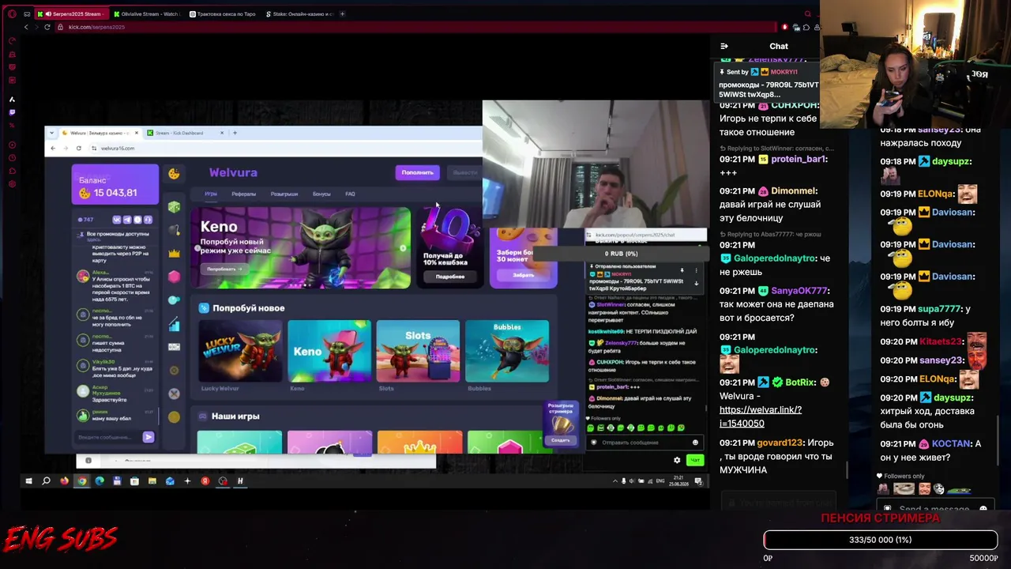Image resolution: width=1011 pixels, height=569 pixels.
Task: Open the Lucky Welvur game thumbnail
Action: [x=240, y=351]
